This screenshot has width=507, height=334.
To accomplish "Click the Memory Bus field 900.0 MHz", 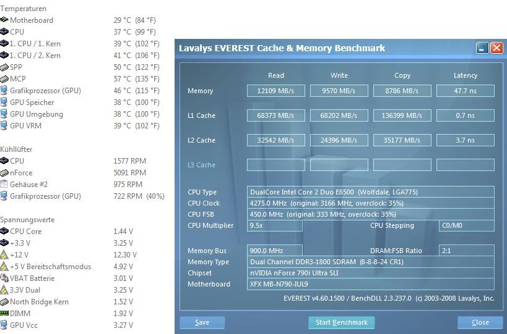I will point(274,251).
